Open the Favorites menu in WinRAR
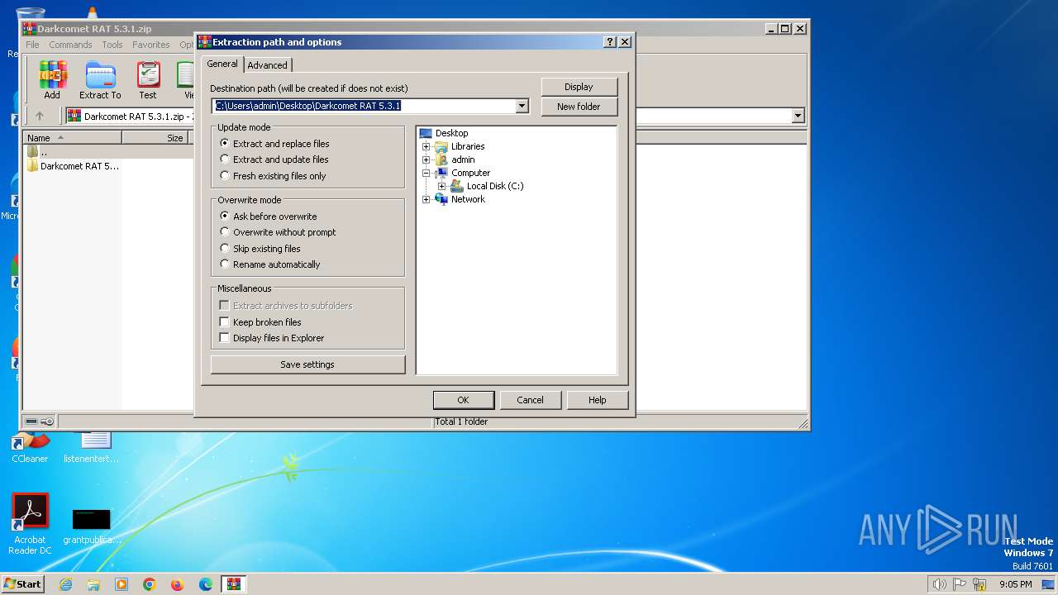1058x595 pixels. [151, 45]
